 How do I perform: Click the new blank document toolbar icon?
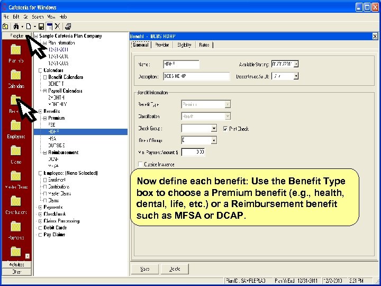pos(29,26)
